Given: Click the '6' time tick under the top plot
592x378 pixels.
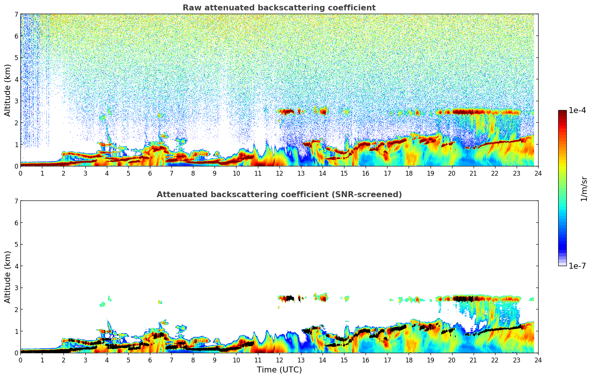Looking at the screenshot, I should [x=150, y=173].
